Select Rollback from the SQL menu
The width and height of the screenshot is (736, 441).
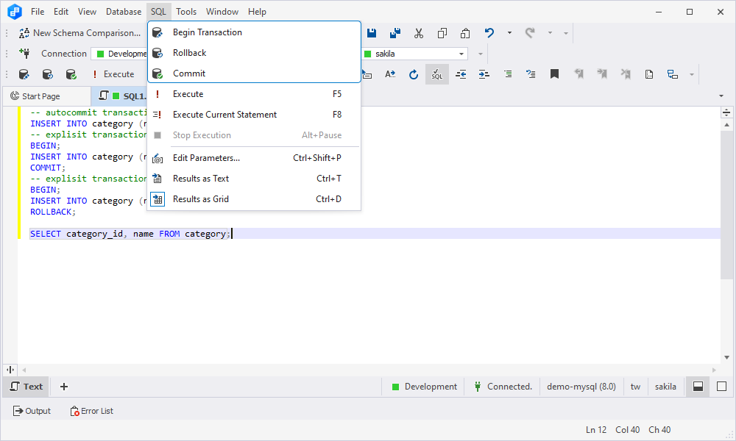[x=254, y=53]
